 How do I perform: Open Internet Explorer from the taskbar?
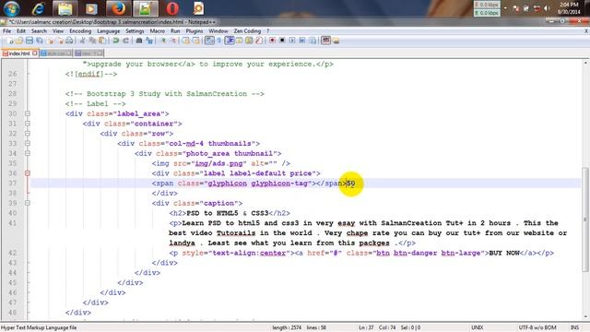tap(38, 8)
